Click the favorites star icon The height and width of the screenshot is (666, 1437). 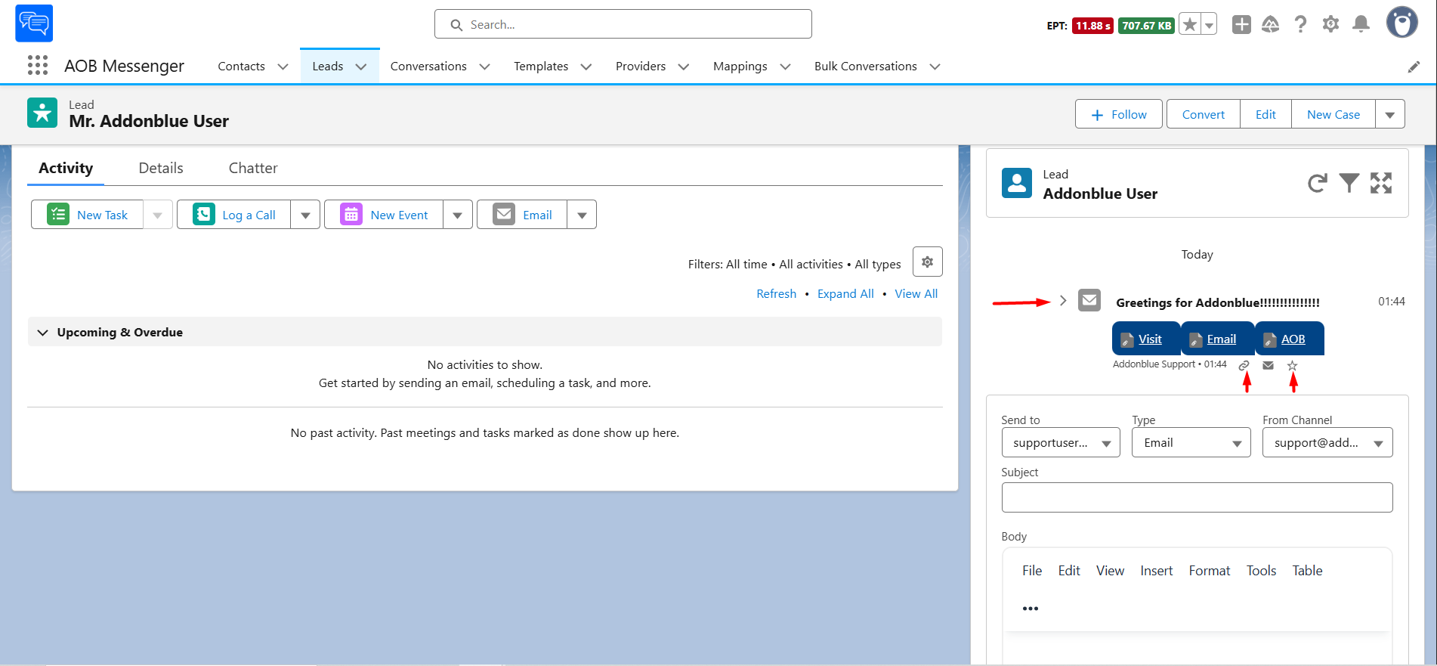pyautogui.click(x=1190, y=25)
